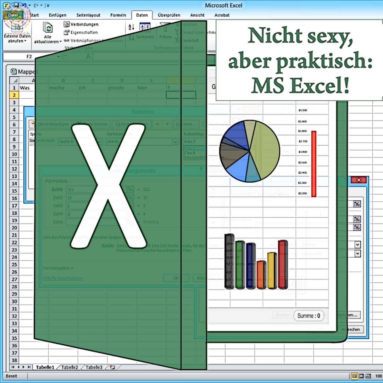Click the Mappe1 workbook icon
Screen dimensions: 383x383
13,71
